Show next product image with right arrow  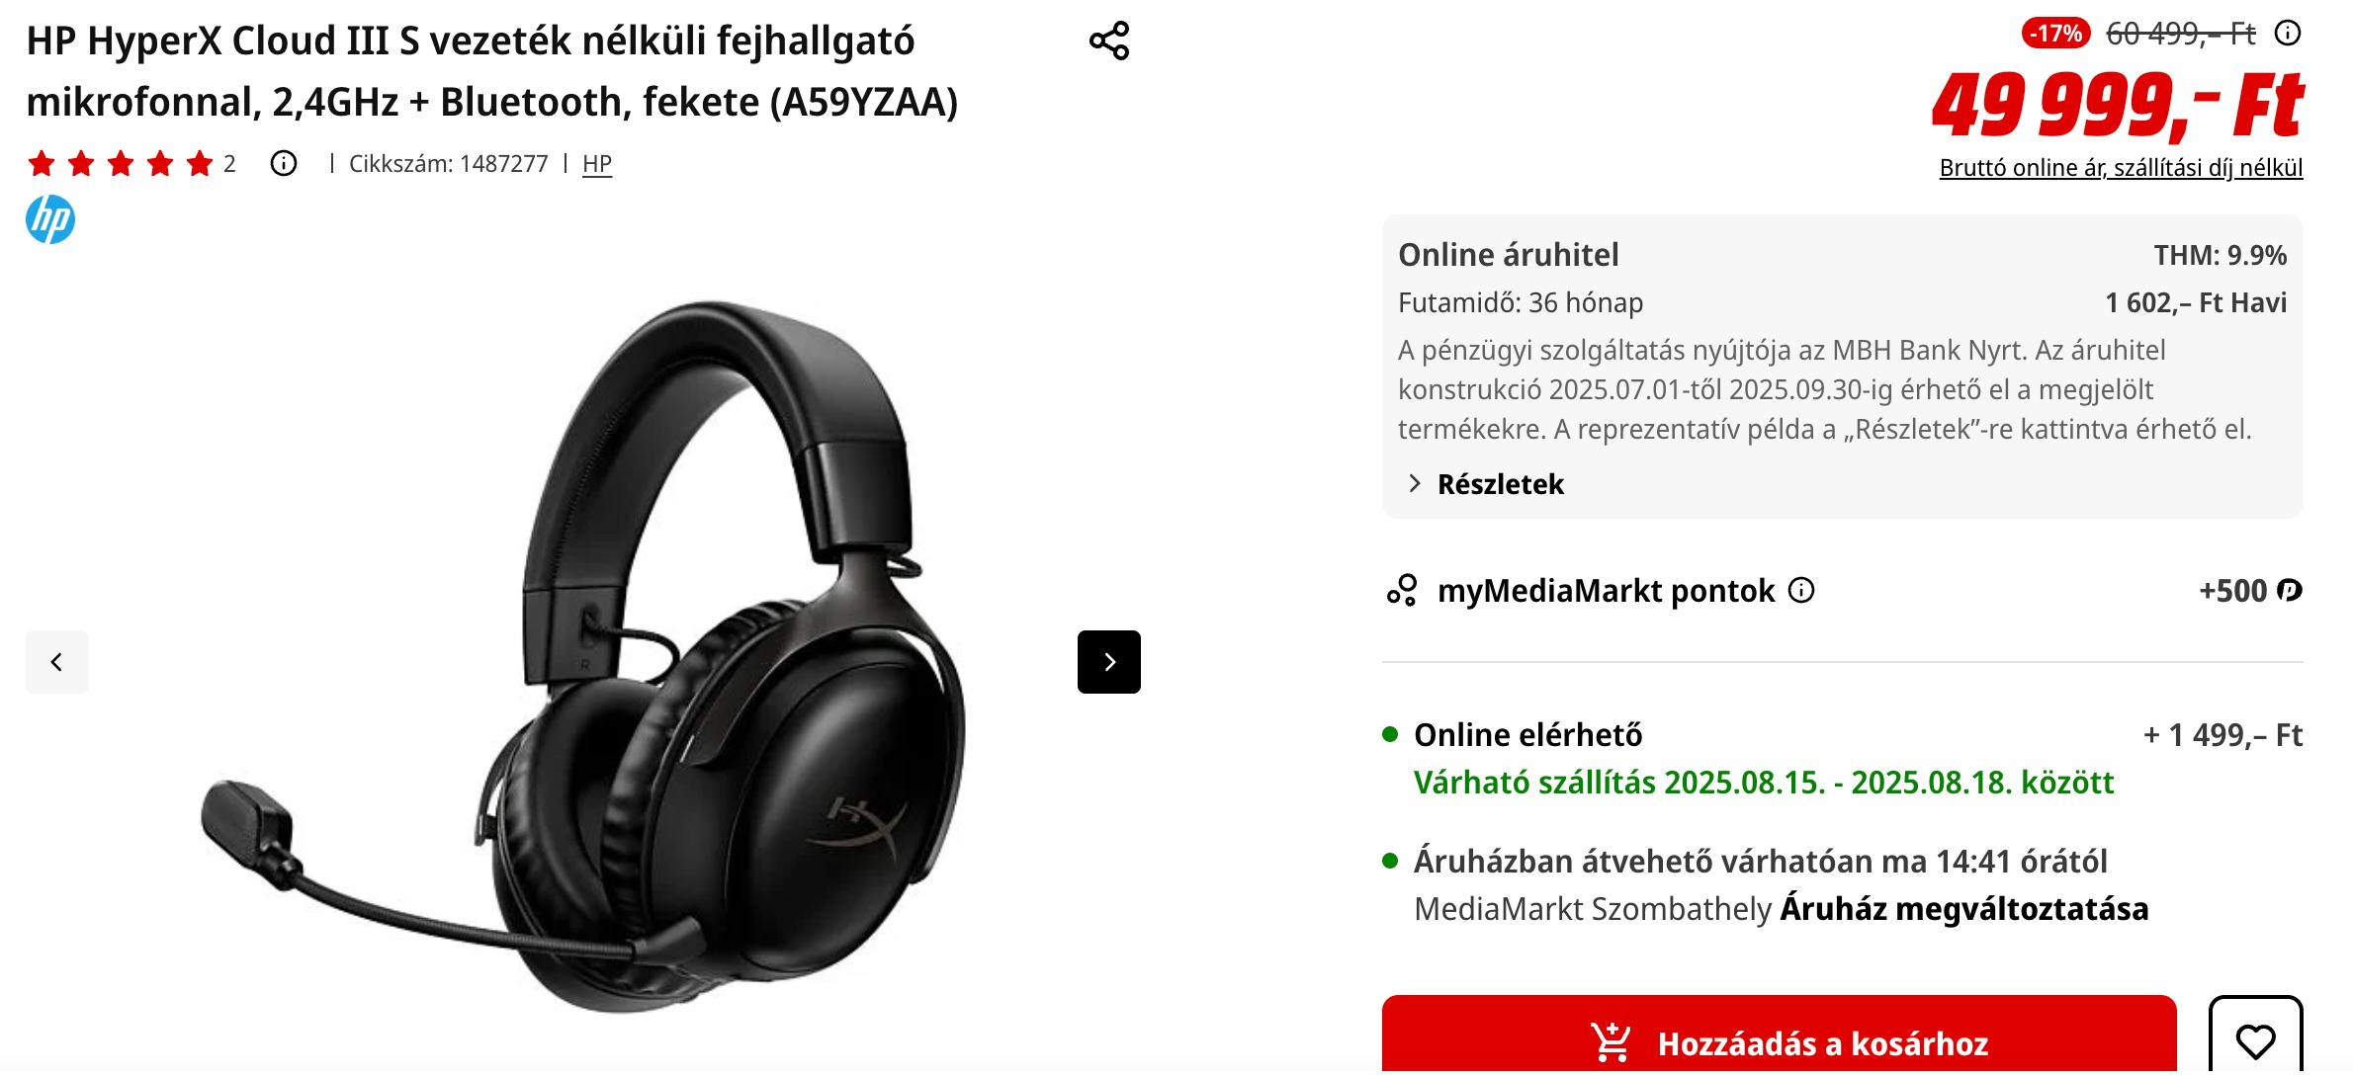1108,662
